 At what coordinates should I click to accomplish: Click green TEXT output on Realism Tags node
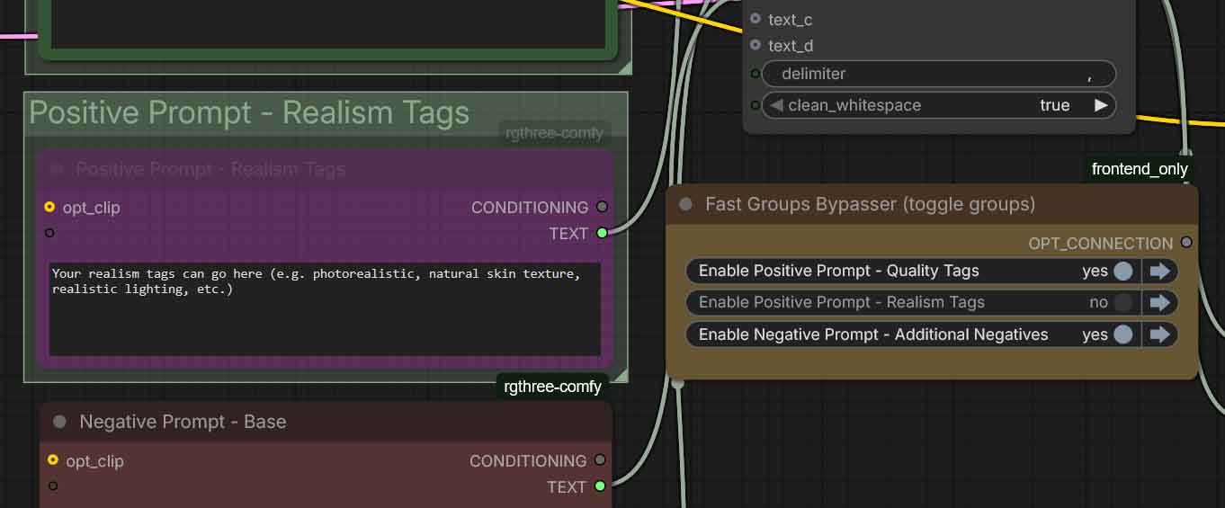coord(602,233)
